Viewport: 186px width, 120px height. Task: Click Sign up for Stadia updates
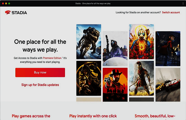coord(40,85)
